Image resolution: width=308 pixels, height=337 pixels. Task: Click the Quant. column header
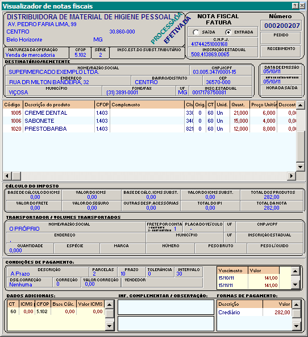pyautogui.click(x=239, y=105)
